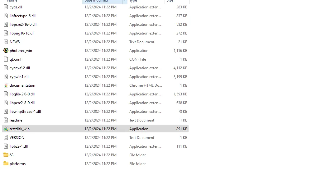Viewport: 316px width, 170px height.
Task: Sort by the Name column header
Action: tap(12, 1)
